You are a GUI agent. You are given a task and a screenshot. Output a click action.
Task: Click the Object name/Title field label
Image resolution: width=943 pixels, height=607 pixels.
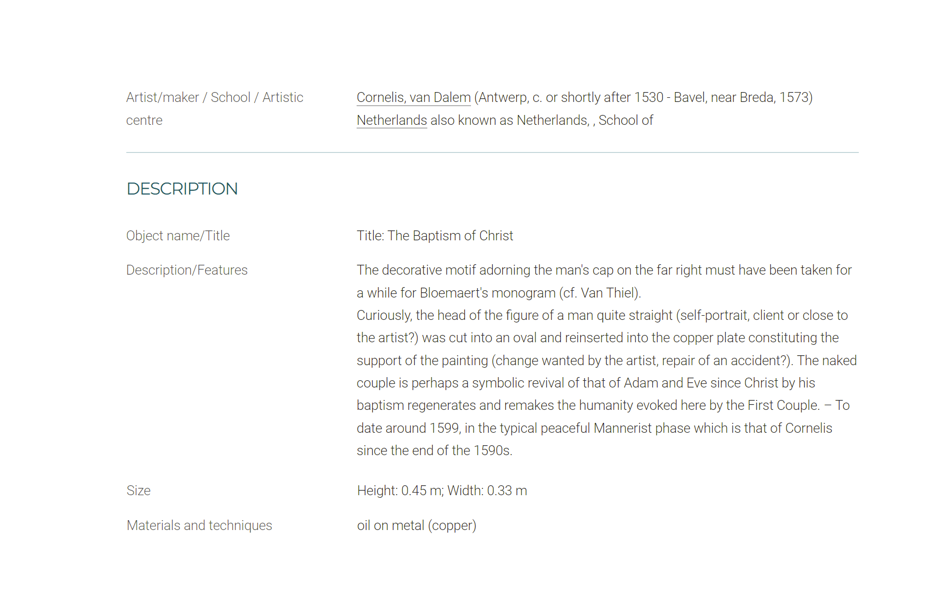pyautogui.click(x=178, y=236)
